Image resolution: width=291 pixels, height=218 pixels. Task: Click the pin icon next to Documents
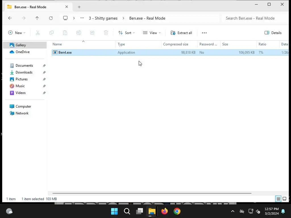click(x=44, y=66)
